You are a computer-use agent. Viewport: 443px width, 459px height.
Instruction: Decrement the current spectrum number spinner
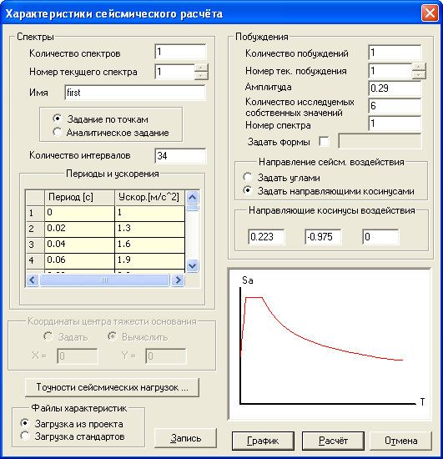201,75
